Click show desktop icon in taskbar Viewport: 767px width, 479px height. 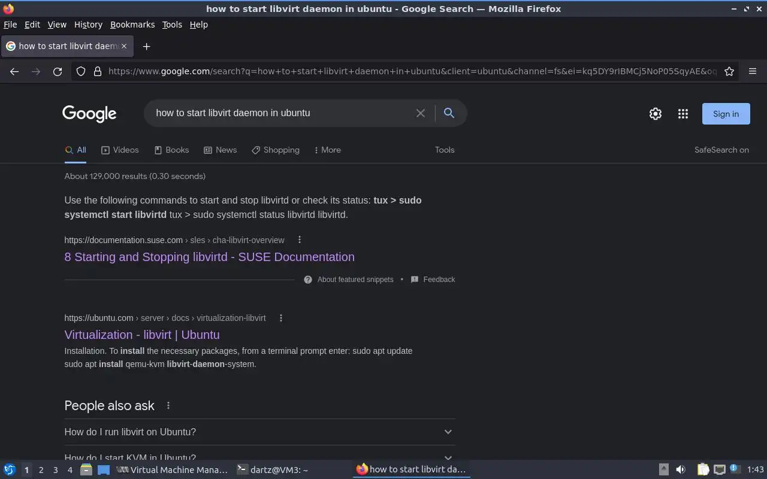[104, 469]
